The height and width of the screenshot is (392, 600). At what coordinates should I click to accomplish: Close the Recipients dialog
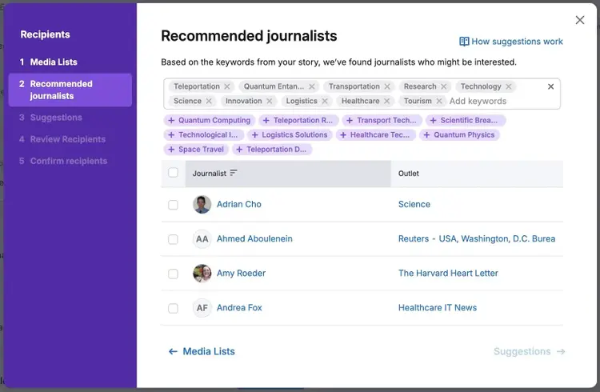580,20
